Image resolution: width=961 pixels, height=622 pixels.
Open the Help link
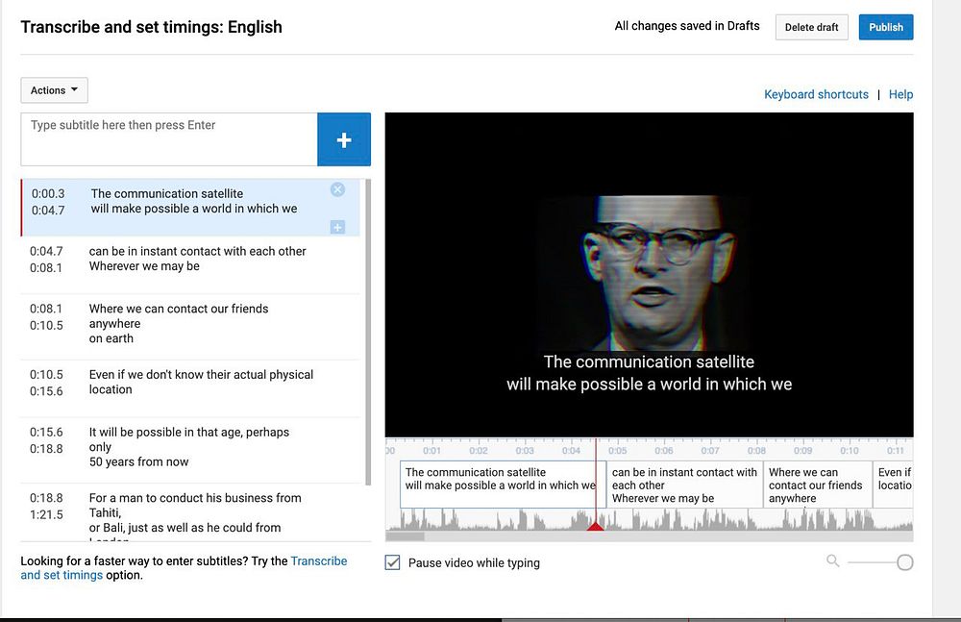(900, 94)
